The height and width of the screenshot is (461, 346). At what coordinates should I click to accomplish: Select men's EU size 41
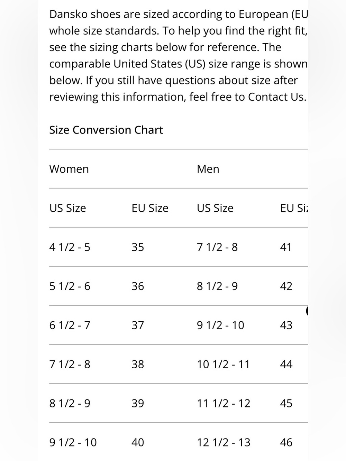[x=286, y=247]
